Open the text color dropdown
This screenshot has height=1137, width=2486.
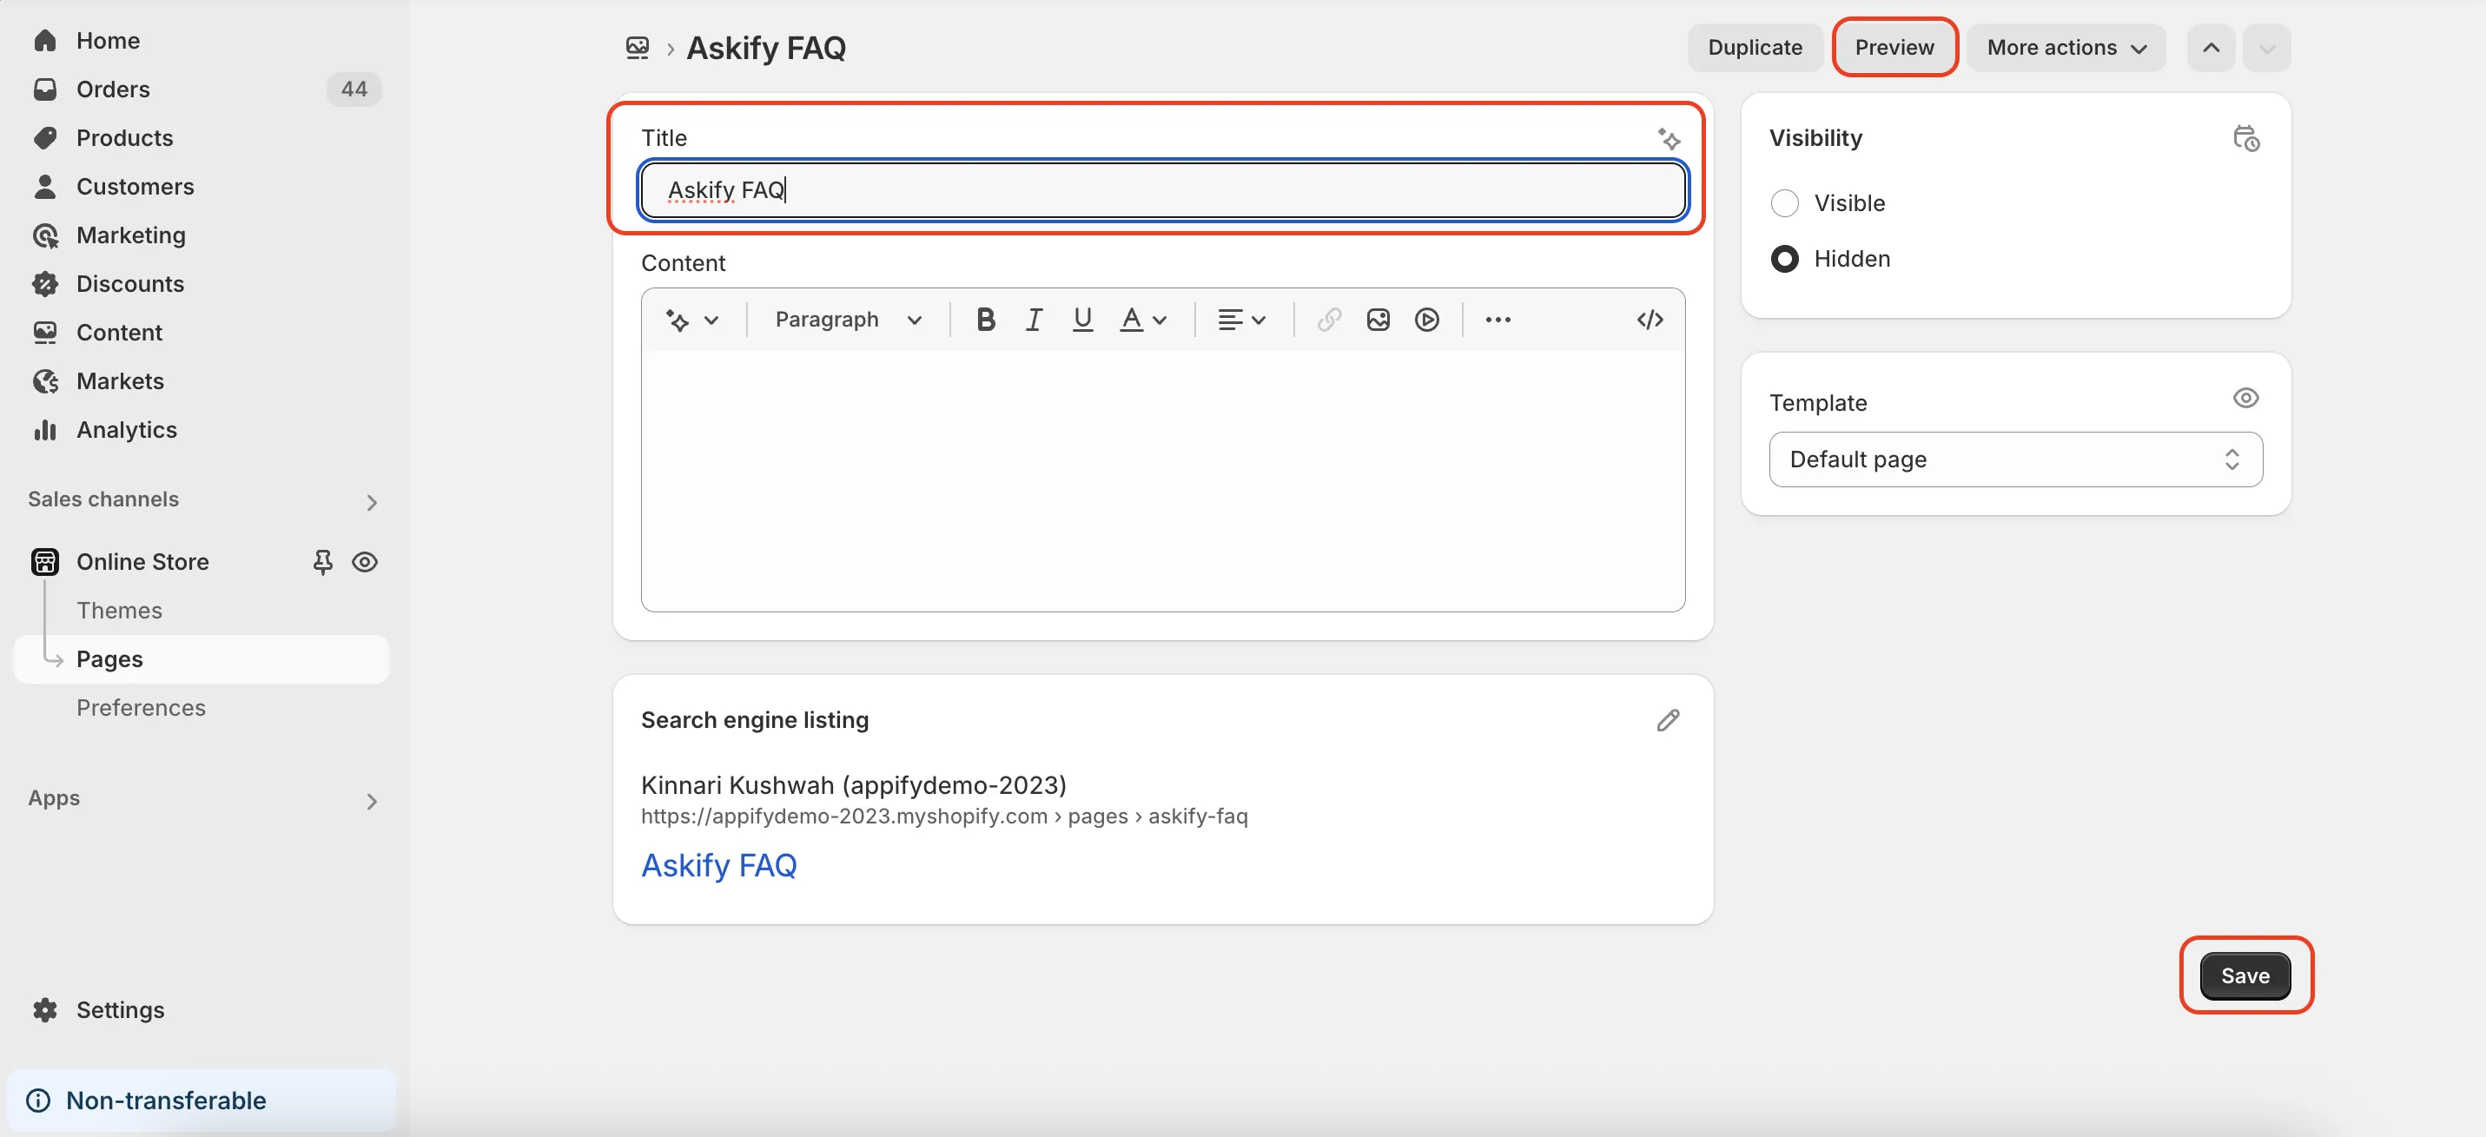[1142, 320]
